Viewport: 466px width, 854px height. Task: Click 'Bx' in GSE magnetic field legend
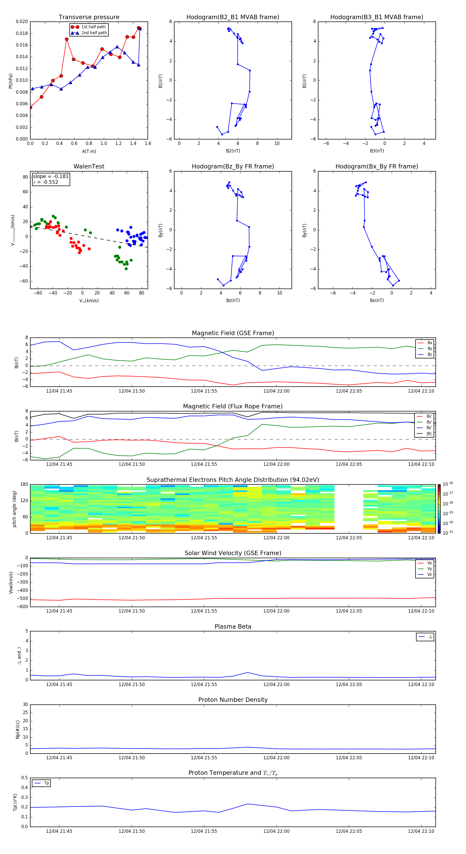point(429,343)
